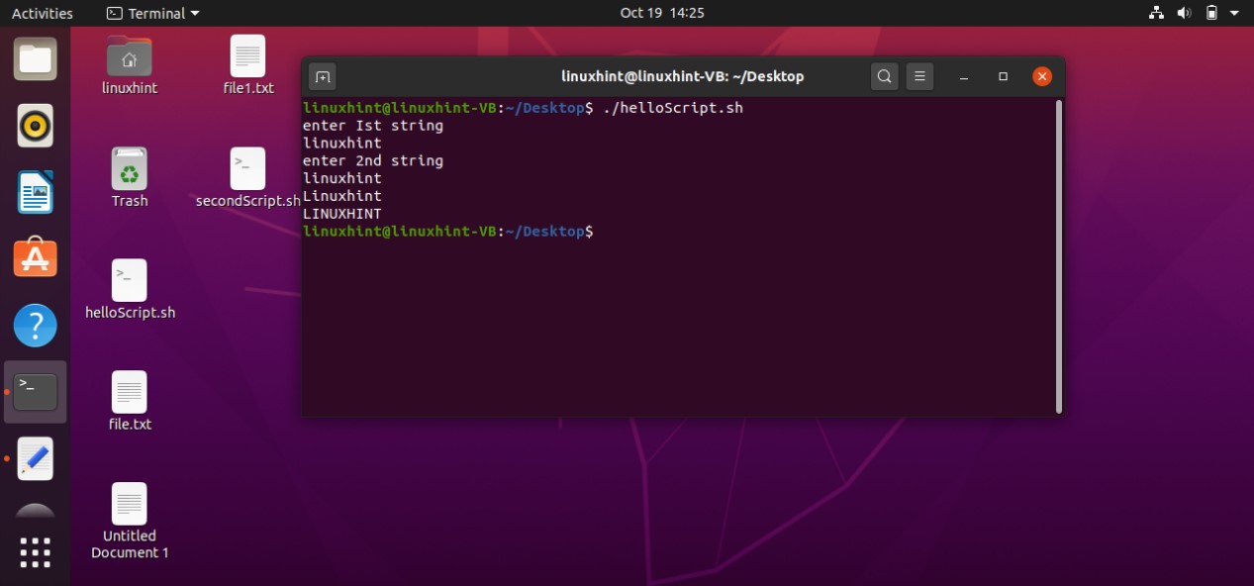Viewport: 1254px width, 586px height.
Task: Select the Trash desktop icon
Action: coord(130,178)
